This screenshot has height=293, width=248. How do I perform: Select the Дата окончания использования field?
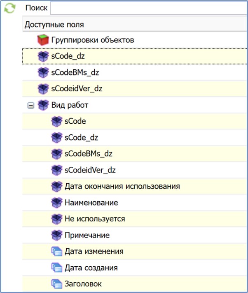(x=122, y=187)
